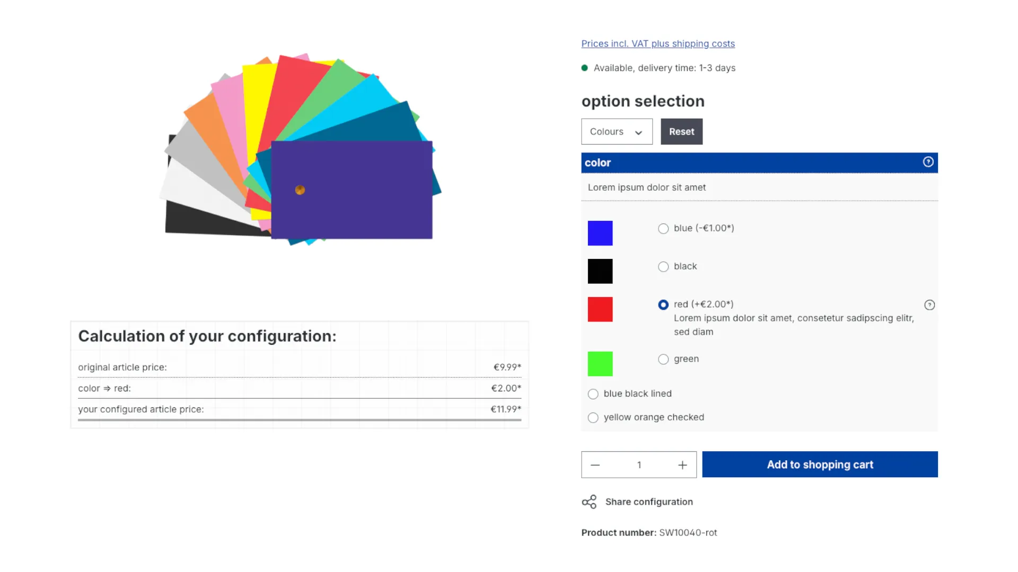Click the Share configuration label
The image size is (1018, 572).
tap(649, 502)
